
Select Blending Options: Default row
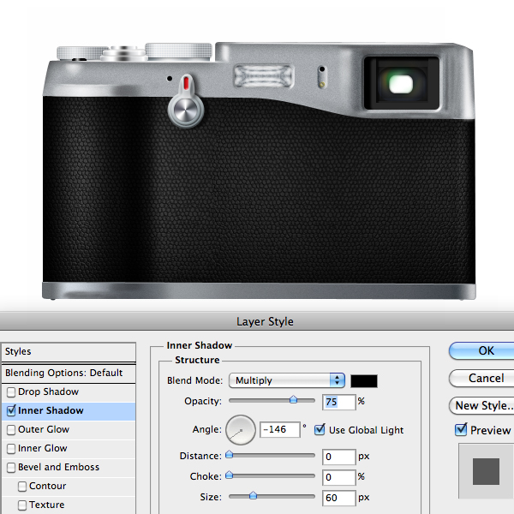(69, 373)
